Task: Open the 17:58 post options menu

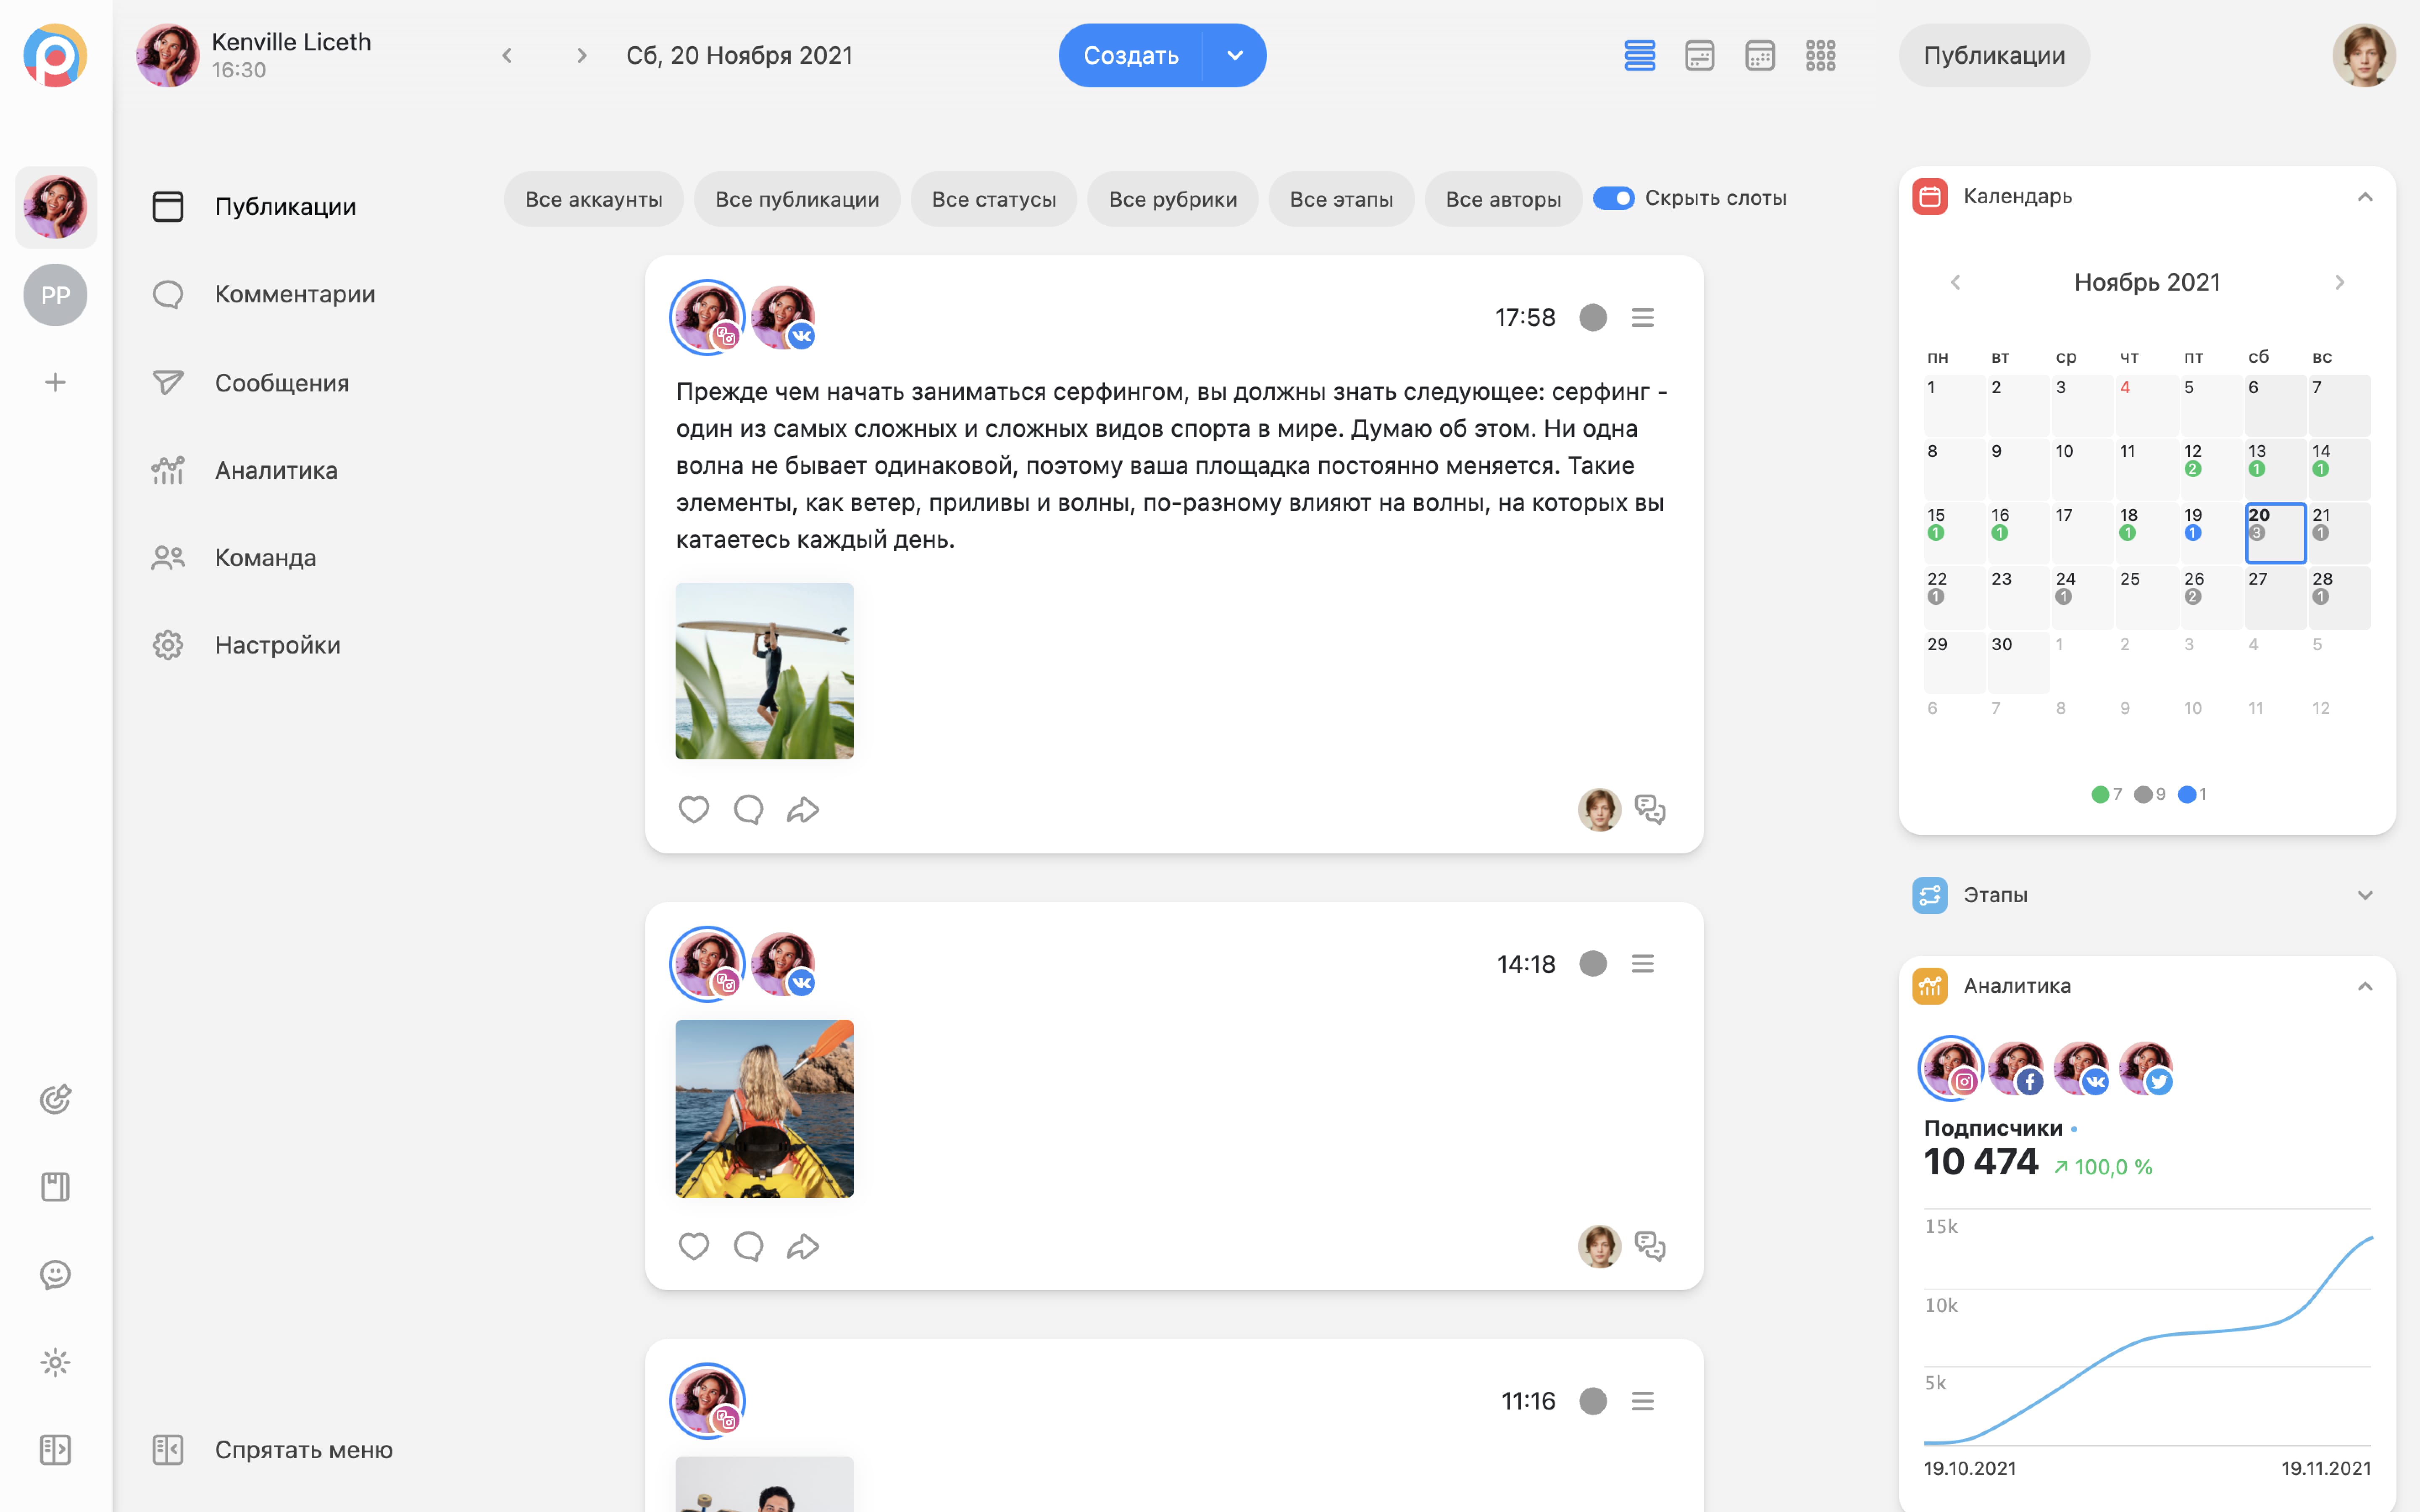Action: (1642, 317)
